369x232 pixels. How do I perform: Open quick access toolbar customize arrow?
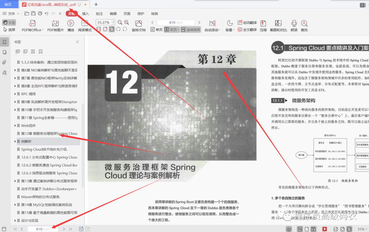point(60,14)
